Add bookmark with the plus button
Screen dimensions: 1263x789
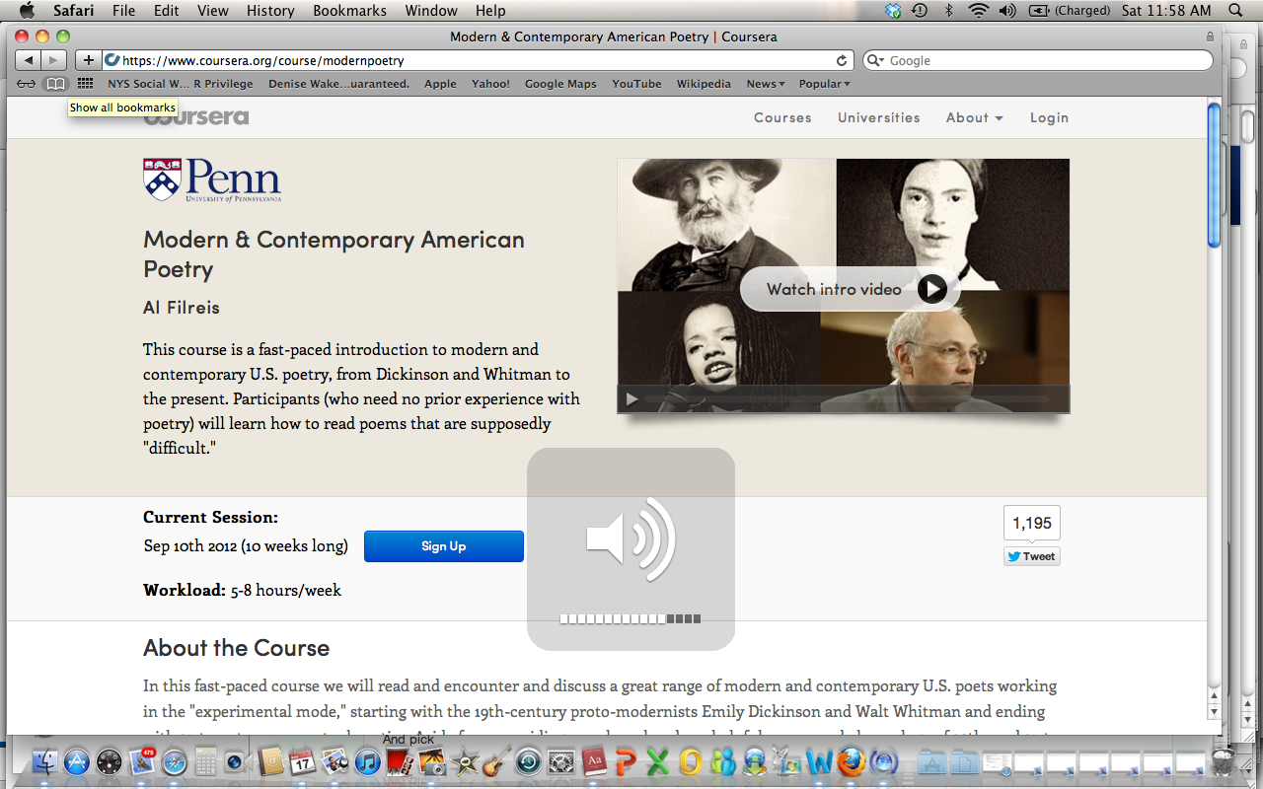coord(88,60)
